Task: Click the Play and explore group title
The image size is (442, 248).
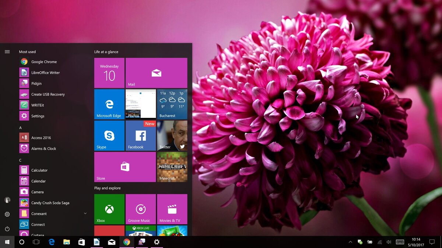Action: pyautogui.click(x=107, y=188)
